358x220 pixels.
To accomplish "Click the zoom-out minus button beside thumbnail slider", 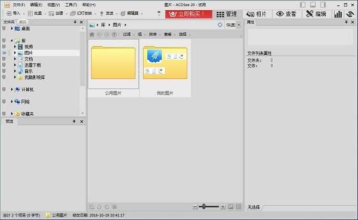I will tap(195, 207).
